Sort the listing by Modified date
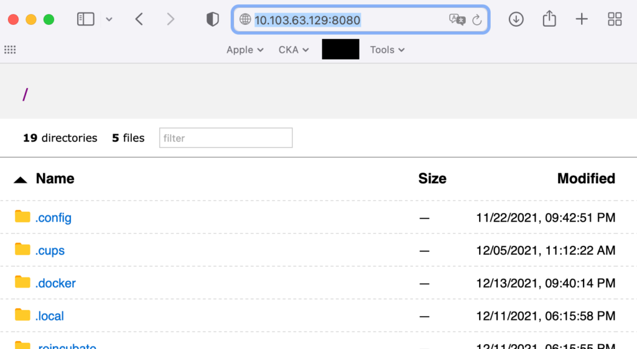The image size is (637, 349). (586, 179)
